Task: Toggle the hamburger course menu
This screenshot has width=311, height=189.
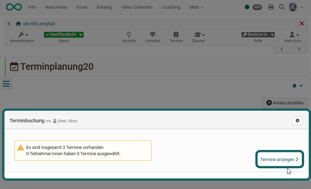Action: click(x=6, y=84)
